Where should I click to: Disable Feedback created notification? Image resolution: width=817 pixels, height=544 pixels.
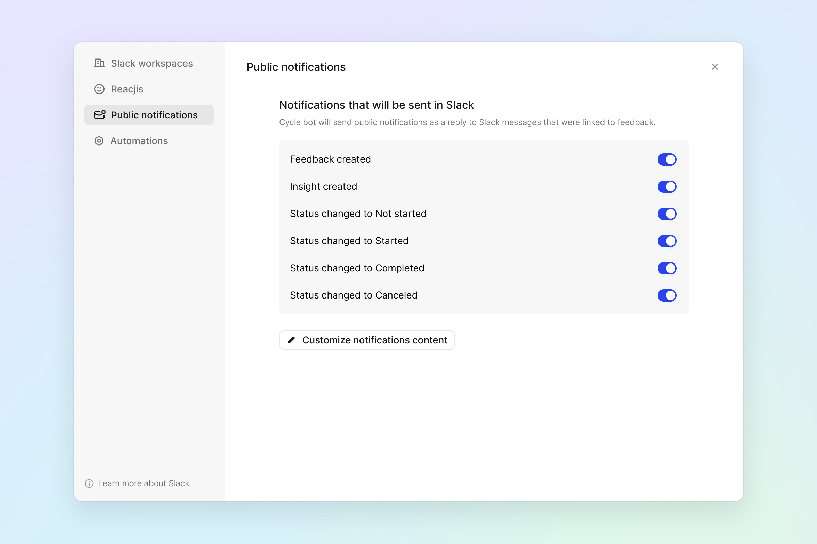coord(667,159)
